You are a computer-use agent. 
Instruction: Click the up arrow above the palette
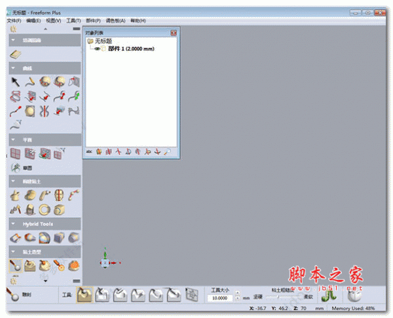point(45,29)
